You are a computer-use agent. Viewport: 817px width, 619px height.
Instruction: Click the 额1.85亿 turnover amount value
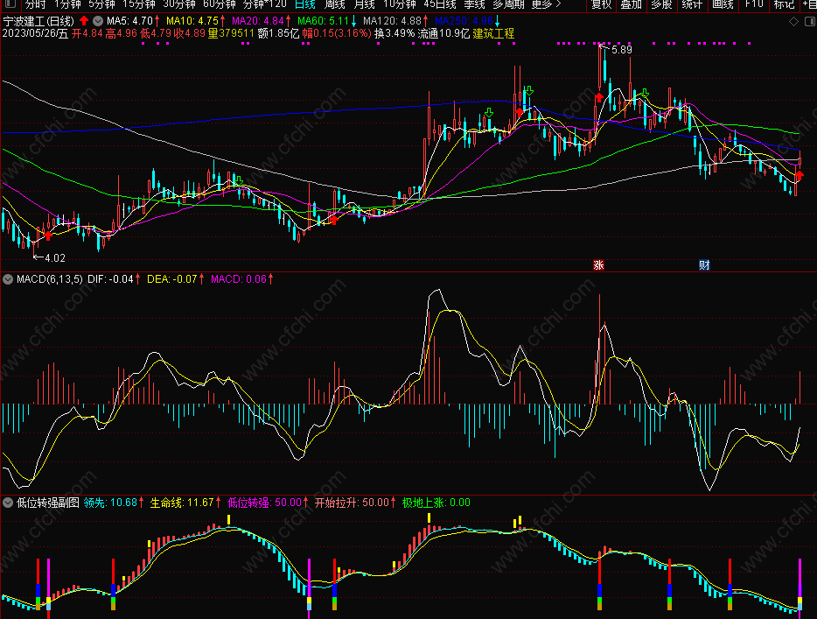278,34
